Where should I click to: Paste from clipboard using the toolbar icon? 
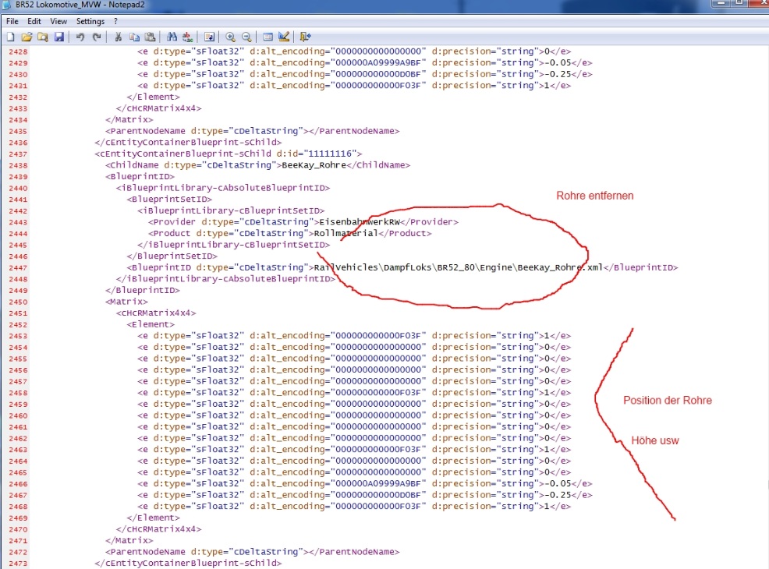click(150, 37)
